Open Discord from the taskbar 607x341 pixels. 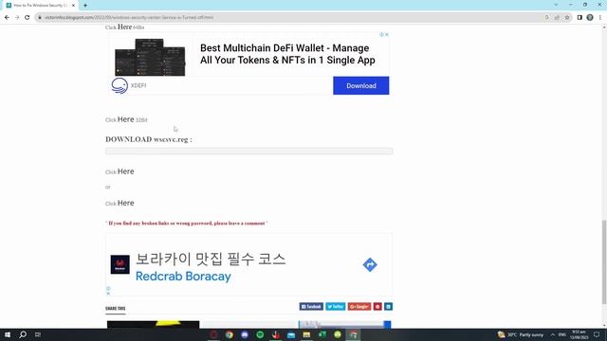[245, 334]
